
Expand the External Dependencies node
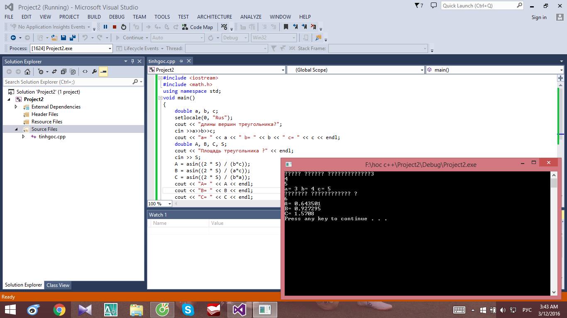point(16,107)
